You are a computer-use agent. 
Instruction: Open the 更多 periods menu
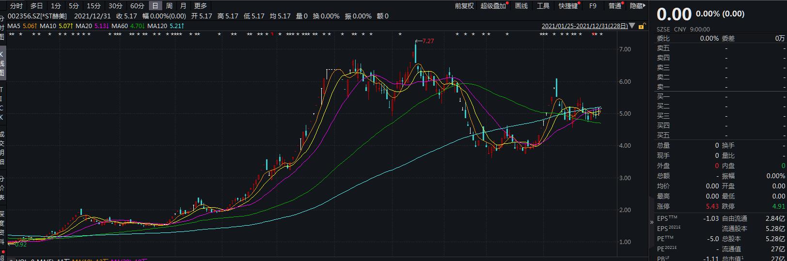(x=200, y=6)
